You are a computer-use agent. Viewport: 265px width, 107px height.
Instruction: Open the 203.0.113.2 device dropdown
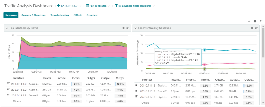(70, 6)
